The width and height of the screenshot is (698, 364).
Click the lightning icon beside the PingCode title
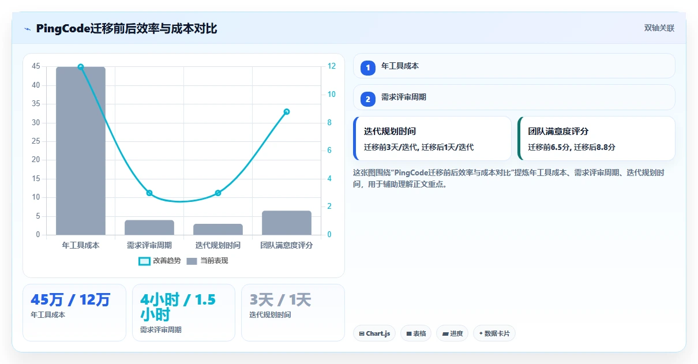click(x=28, y=29)
